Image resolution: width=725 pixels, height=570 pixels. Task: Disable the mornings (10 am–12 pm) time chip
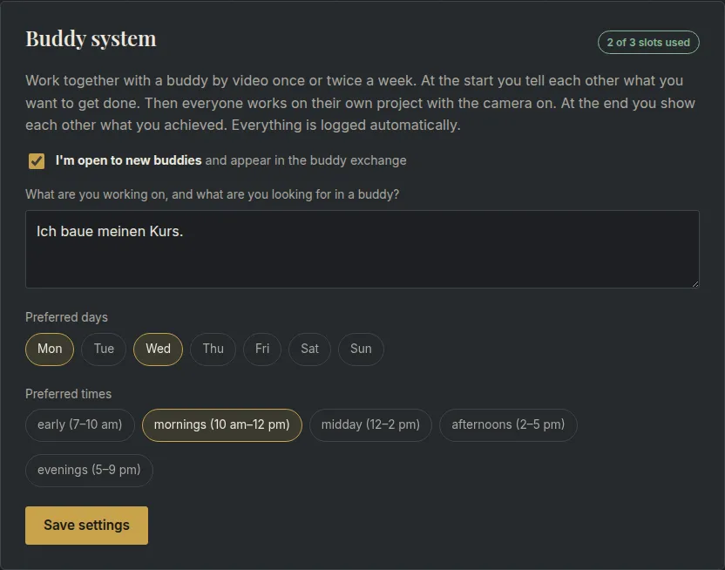(x=222, y=424)
